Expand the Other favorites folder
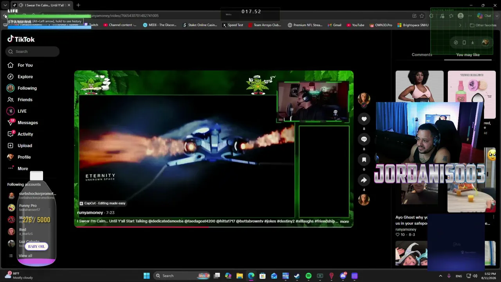This screenshot has height=282, width=501. (x=483, y=25)
